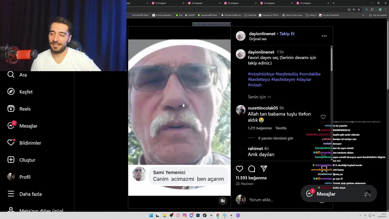Open TikTok from the taskbar
389x219 pixels.
click(205, 215)
